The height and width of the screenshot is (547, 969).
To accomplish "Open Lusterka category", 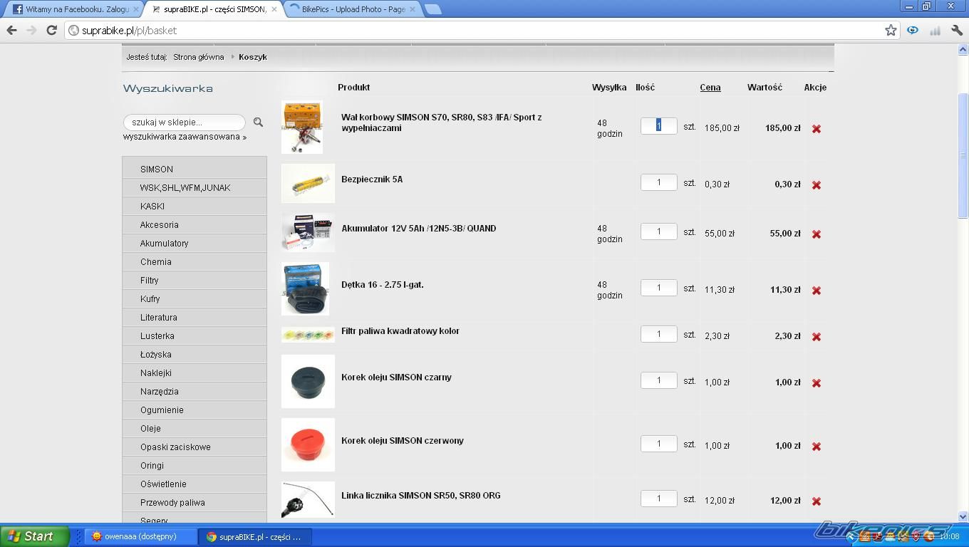I will 195,336.
